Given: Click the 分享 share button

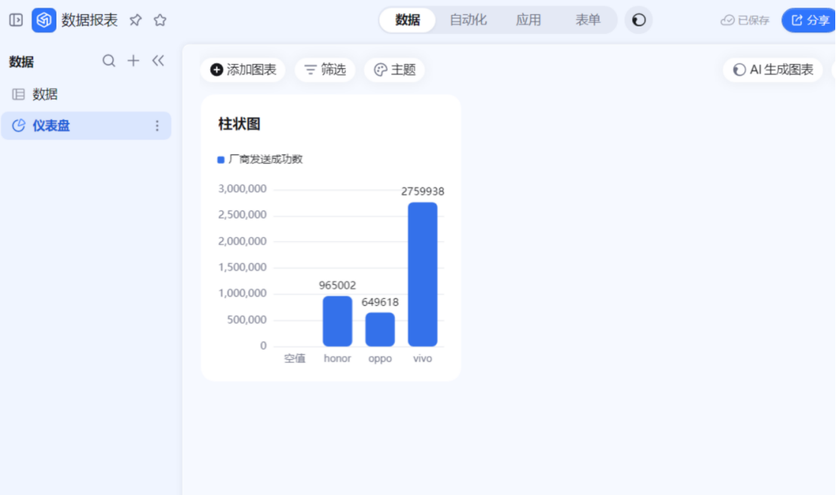Looking at the screenshot, I should click(809, 20).
